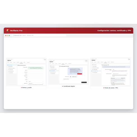The height and width of the screenshot is (137, 137).
Task: Open the 'Punto de venta / TPV' screenshot thumbnail
Action: (111, 72)
